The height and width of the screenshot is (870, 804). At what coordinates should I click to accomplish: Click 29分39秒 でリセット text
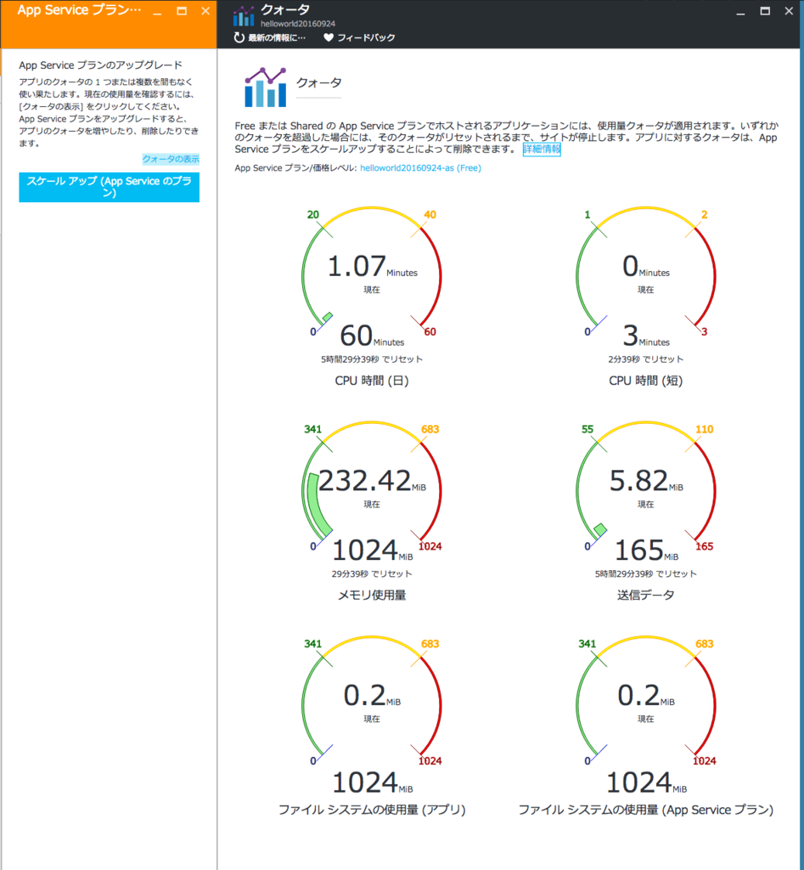click(372, 573)
